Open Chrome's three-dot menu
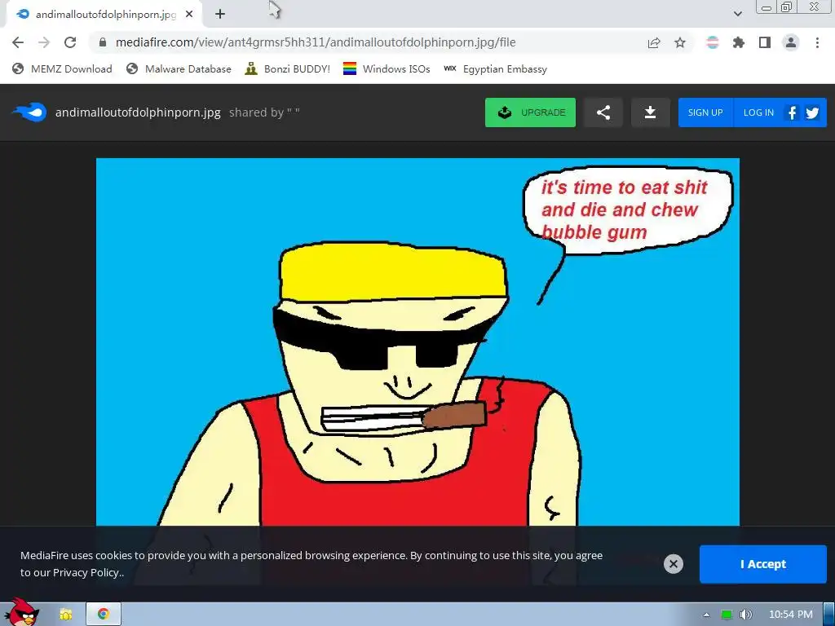 (817, 42)
